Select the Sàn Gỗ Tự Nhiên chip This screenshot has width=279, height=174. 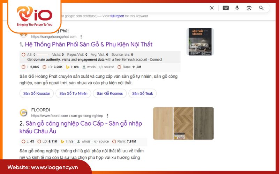tap(73, 93)
